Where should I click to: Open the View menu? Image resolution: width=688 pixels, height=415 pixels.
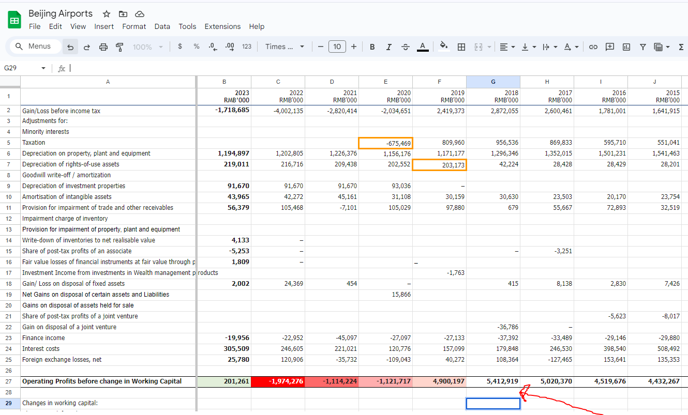coord(78,26)
